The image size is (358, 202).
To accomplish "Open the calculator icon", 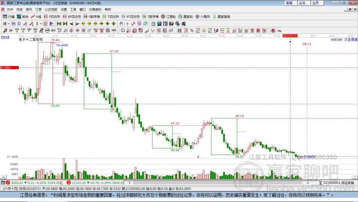I will 159,24.
